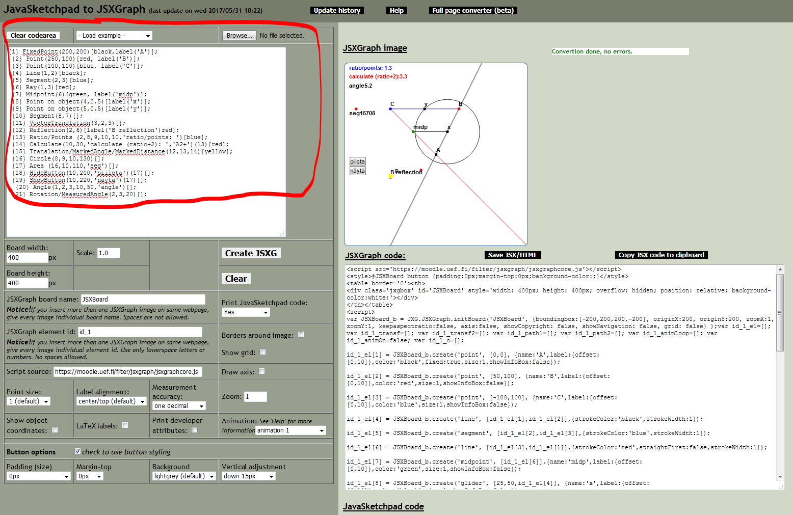
Task: Open the Update history menu
Action: (337, 10)
